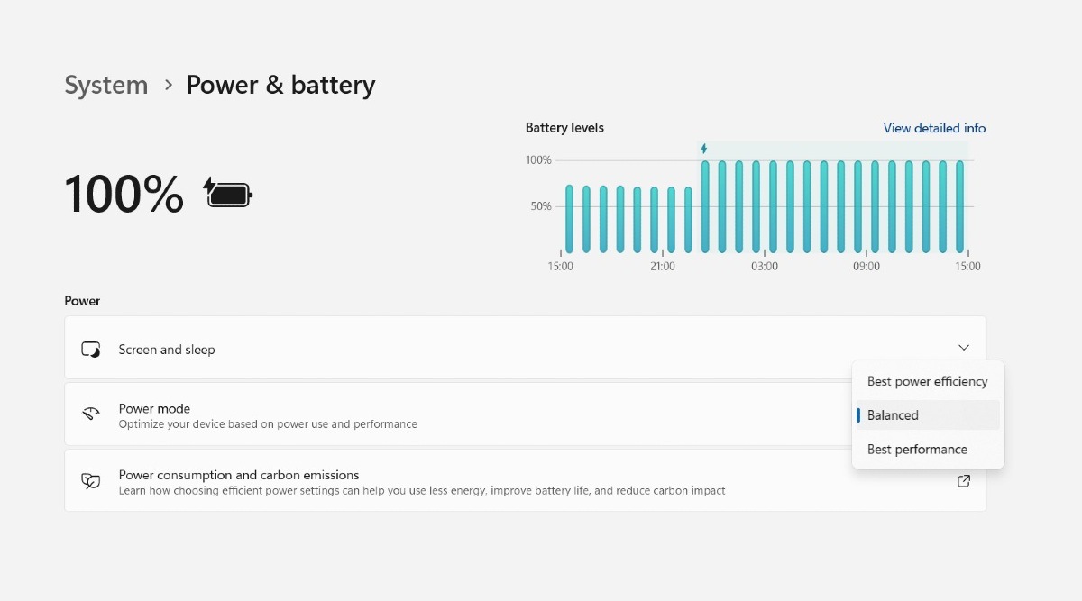This screenshot has width=1082, height=601.
Task: Click the charging lightning bolt on the battery chart
Action: point(704,146)
